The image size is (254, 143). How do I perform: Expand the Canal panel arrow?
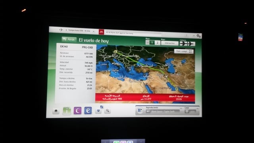pyautogui.click(x=198, y=108)
